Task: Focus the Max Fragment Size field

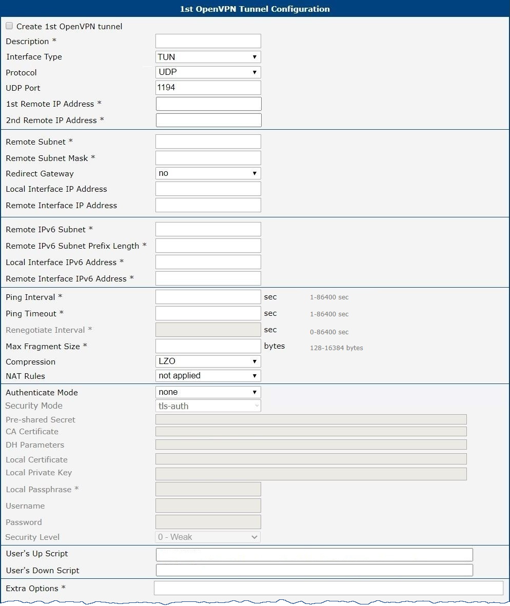Action: tap(208, 346)
